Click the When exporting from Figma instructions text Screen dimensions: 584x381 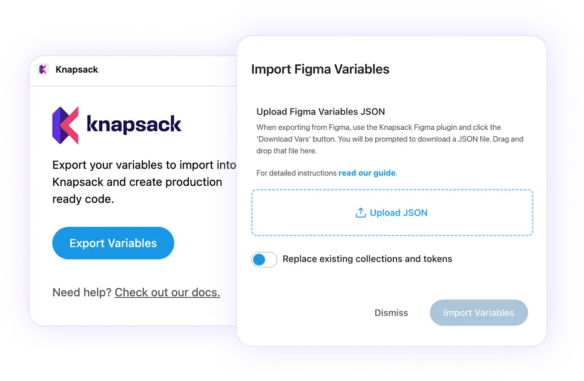pos(389,139)
